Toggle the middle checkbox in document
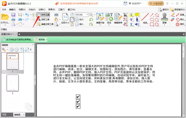 pos(78,102)
